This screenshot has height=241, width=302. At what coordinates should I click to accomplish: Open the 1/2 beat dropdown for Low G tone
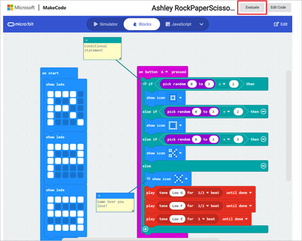(203, 193)
